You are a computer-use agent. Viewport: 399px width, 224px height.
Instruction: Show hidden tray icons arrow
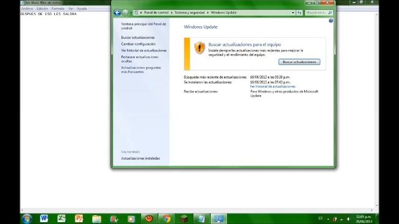[x=328, y=219]
